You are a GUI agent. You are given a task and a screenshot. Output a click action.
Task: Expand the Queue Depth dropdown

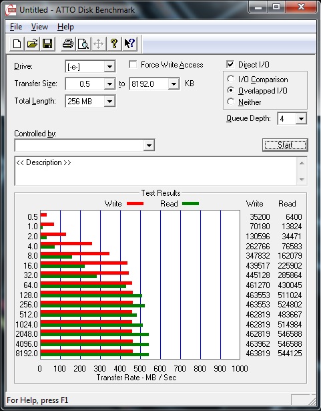click(x=301, y=119)
